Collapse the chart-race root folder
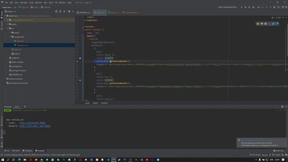288x162 pixels. 5,16
